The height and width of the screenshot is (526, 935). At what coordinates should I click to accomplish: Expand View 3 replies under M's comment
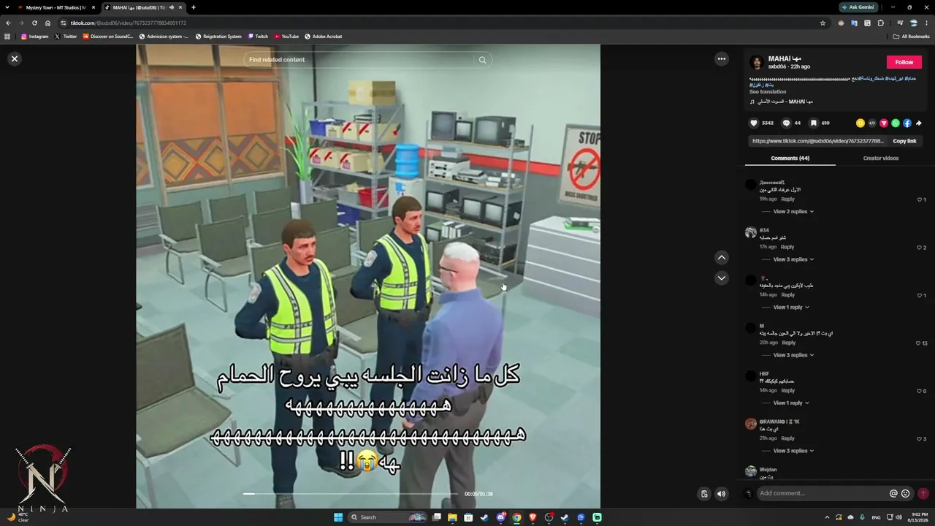793,355
